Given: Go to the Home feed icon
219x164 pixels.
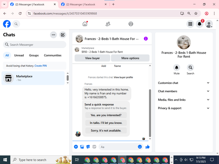Looking at the screenshot, I should 85,24.
